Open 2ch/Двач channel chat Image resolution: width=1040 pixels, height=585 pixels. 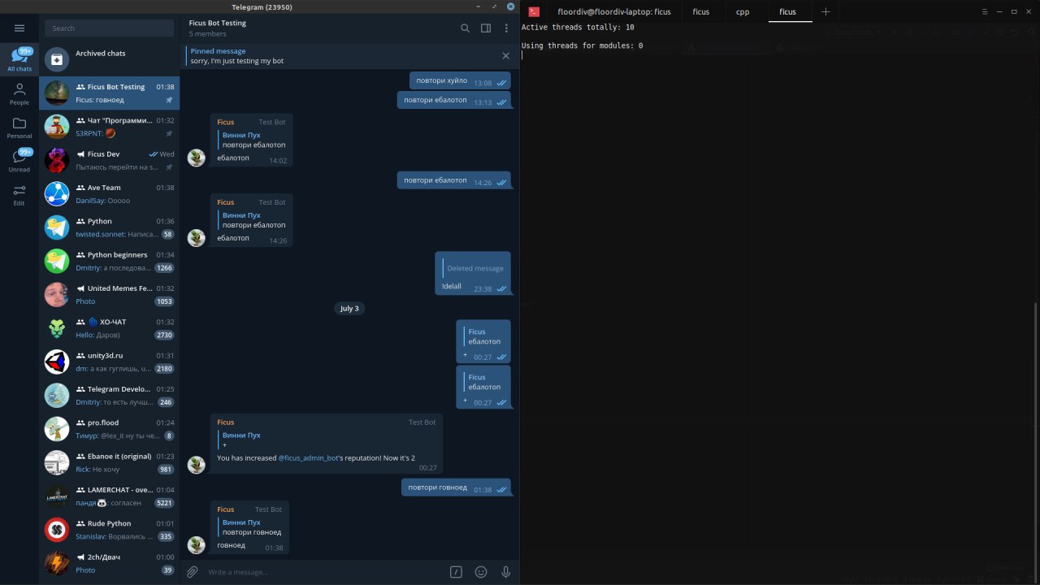point(110,563)
